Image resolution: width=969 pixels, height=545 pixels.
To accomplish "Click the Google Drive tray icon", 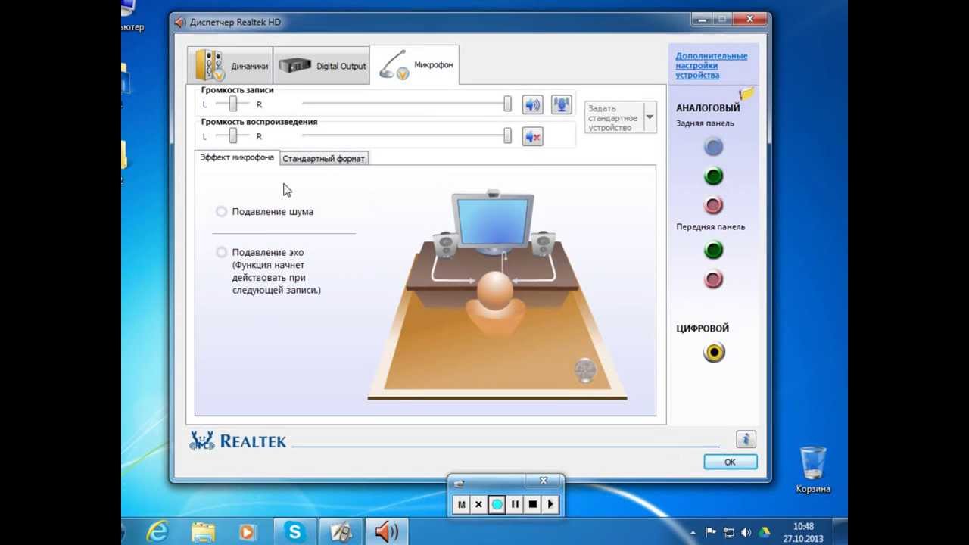I will tap(765, 532).
